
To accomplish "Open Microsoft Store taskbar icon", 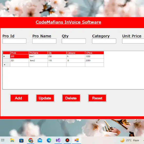I will point(21,140).
